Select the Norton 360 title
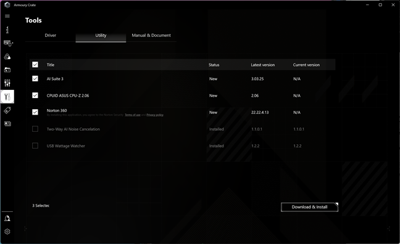 point(57,110)
